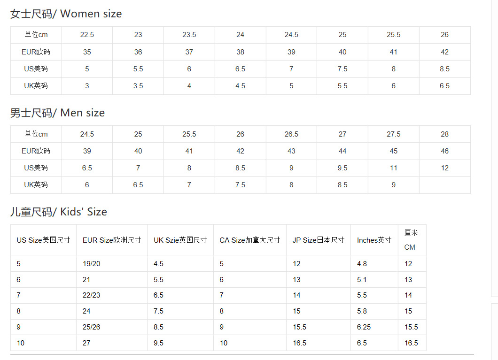The height and width of the screenshot is (360, 498).
Task: Click the 25/26 EUR cell in Kids table
Action: tap(92, 327)
